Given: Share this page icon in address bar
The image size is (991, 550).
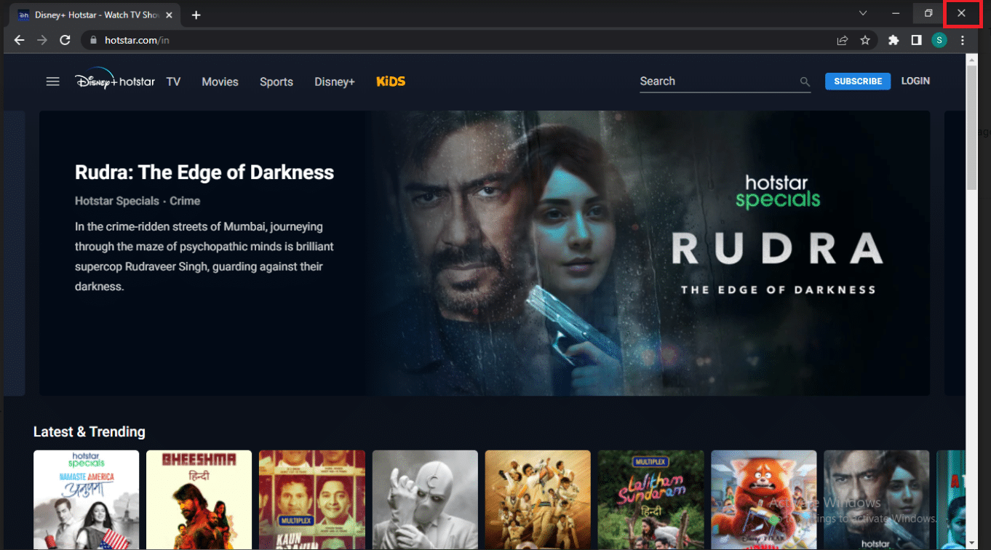Looking at the screenshot, I should coord(842,40).
